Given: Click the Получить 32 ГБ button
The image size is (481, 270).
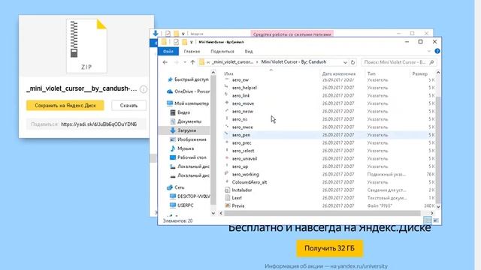Looking at the screenshot, I should pyautogui.click(x=329, y=248).
